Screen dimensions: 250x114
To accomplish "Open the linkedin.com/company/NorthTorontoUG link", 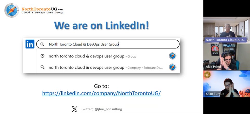I will (x=101, y=93).
